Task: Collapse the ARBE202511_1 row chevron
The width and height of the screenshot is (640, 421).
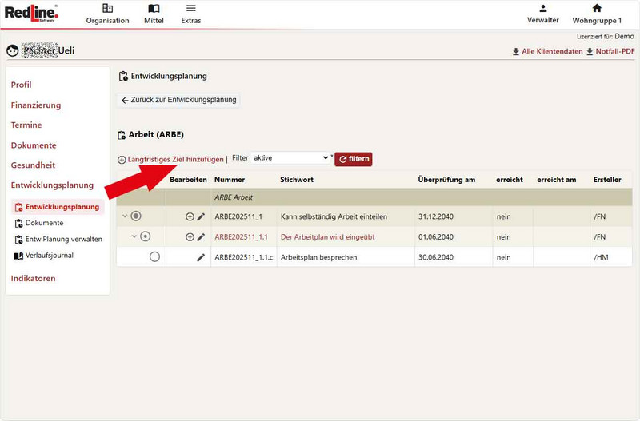Action: click(x=125, y=216)
